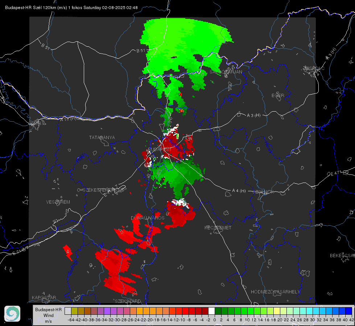This screenshot has height=326, width=355.
Task: Click the HÓDMEZŐVÁSÁRHELY city label
Action: (x=275, y=292)
